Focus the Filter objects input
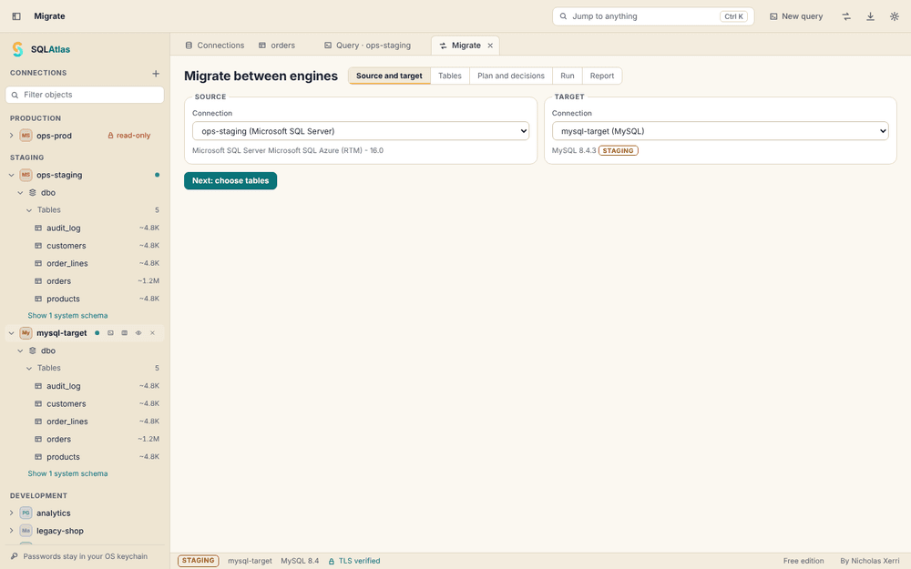911x569 pixels. coord(85,95)
